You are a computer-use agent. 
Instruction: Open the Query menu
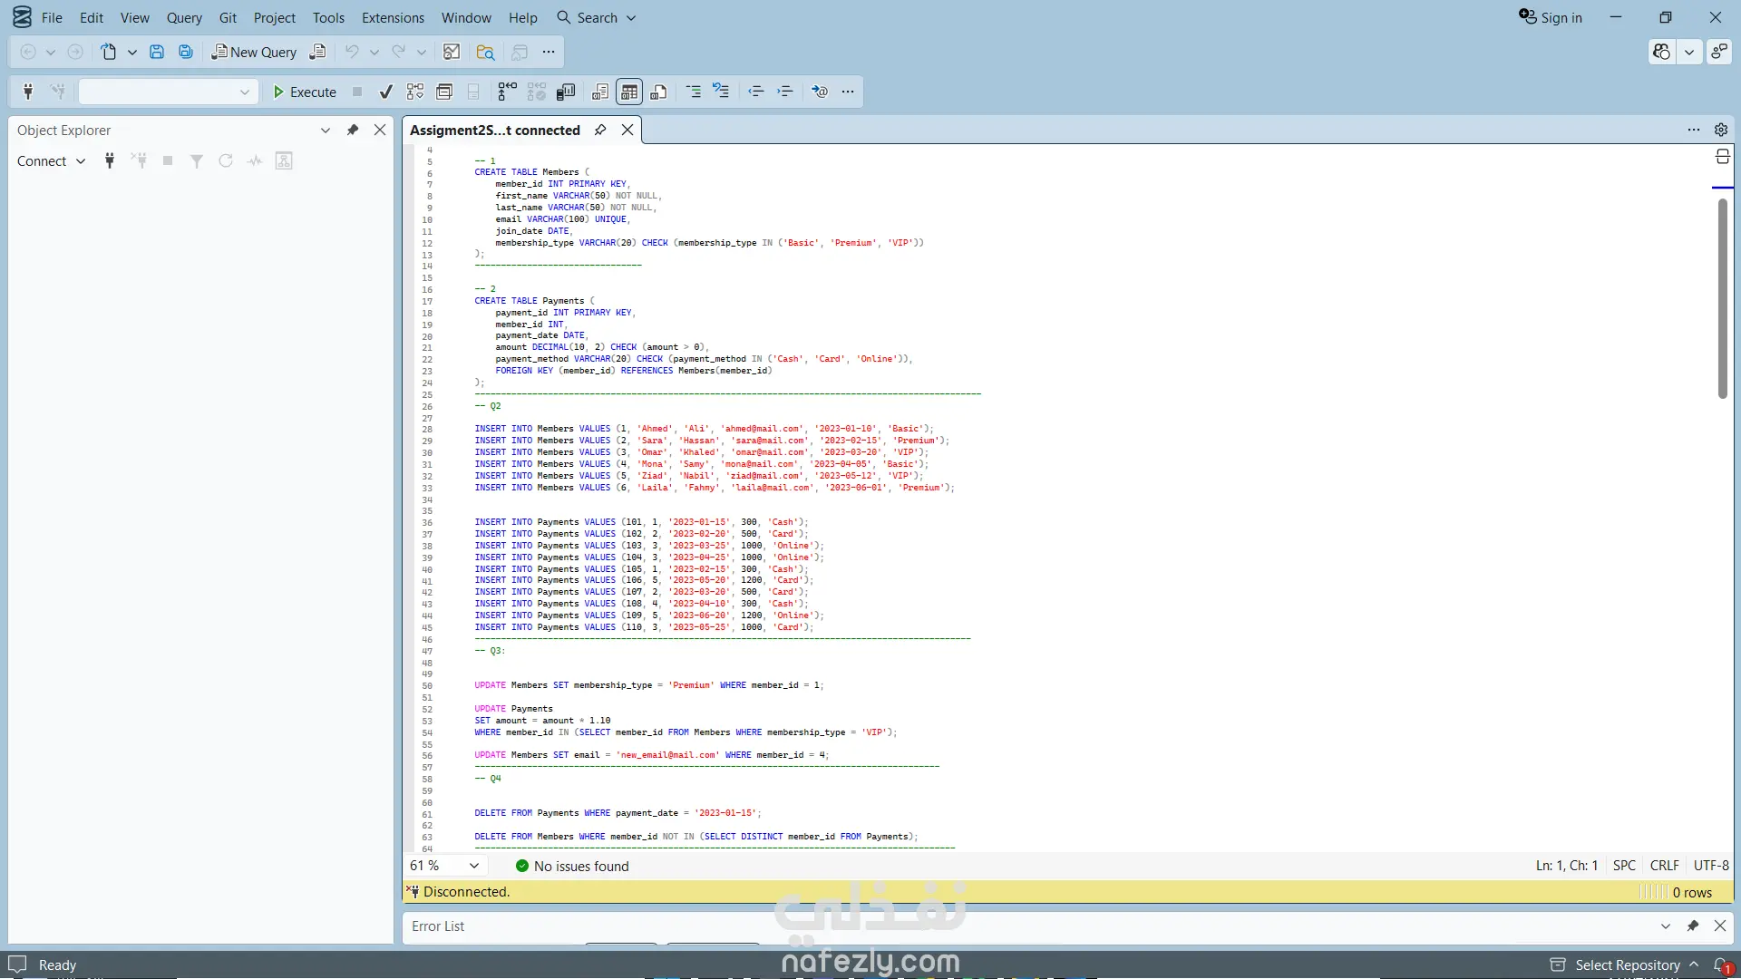pos(184,17)
